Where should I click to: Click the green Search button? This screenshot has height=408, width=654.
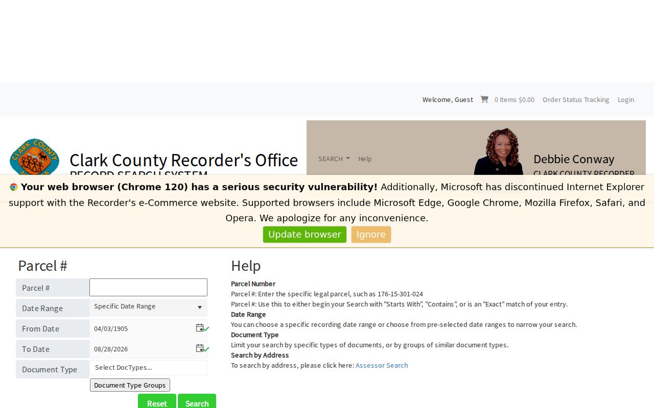click(197, 401)
